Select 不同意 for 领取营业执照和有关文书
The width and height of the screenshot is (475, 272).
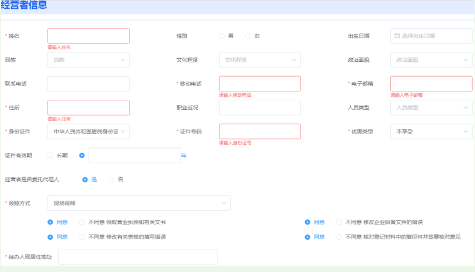pyautogui.click(x=82, y=222)
